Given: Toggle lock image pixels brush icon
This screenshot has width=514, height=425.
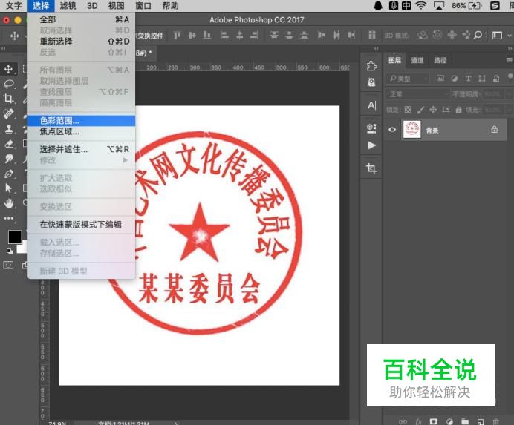Looking at the screenshot, I should coord(420,110).
